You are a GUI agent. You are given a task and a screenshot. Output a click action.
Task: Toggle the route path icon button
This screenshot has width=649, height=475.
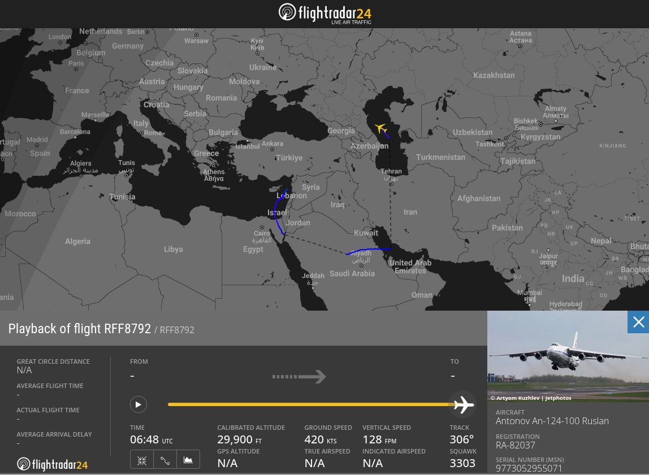[165, 460]
